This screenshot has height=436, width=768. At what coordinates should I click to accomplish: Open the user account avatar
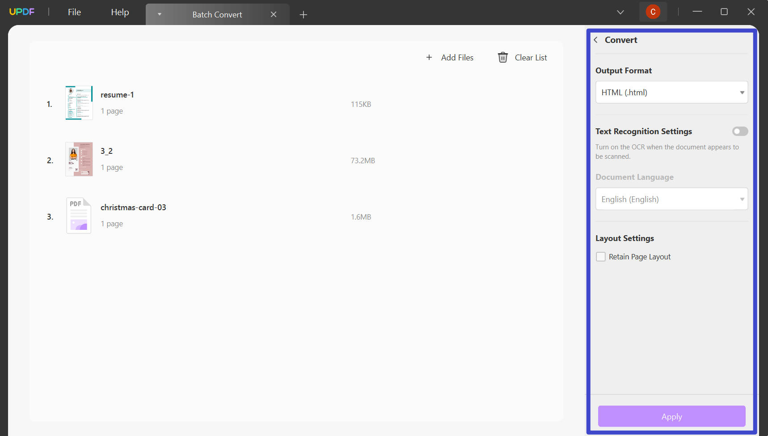(653, 12)
